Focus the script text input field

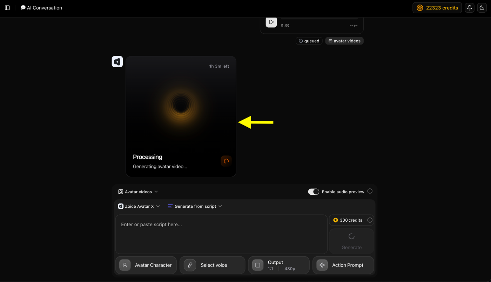(x=221, y=234)
